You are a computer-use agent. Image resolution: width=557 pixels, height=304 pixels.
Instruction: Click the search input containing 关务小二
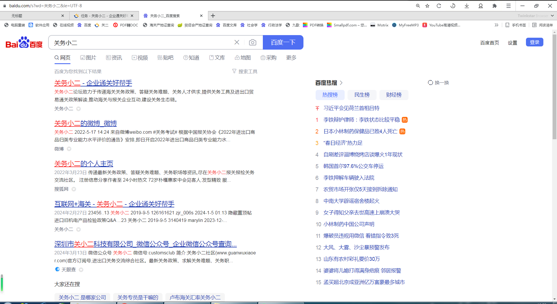coord(142,43)
